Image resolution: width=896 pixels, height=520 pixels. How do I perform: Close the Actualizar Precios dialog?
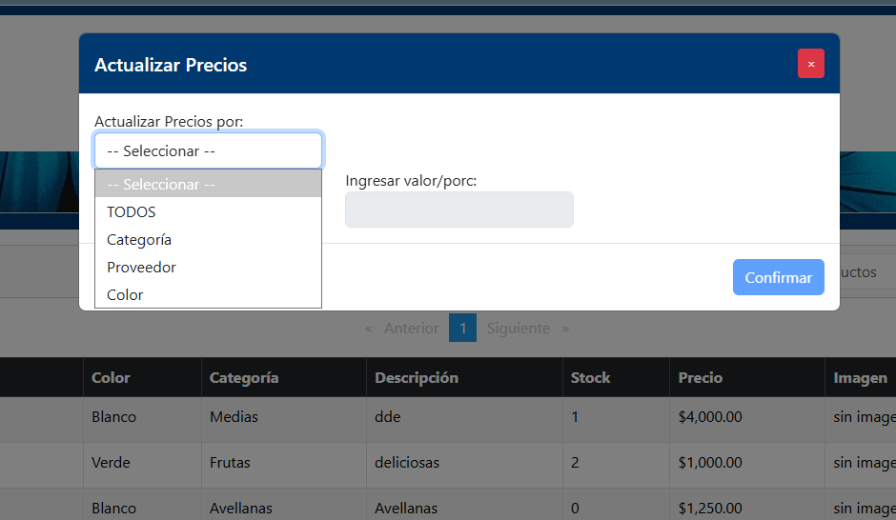(x=810, y=64)
